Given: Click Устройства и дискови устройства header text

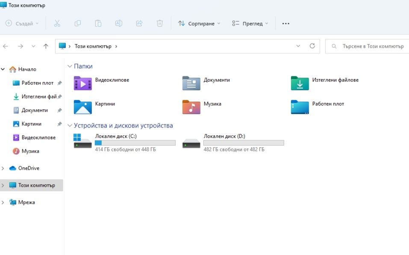Looking at the screenshot, I should point(124,126).
